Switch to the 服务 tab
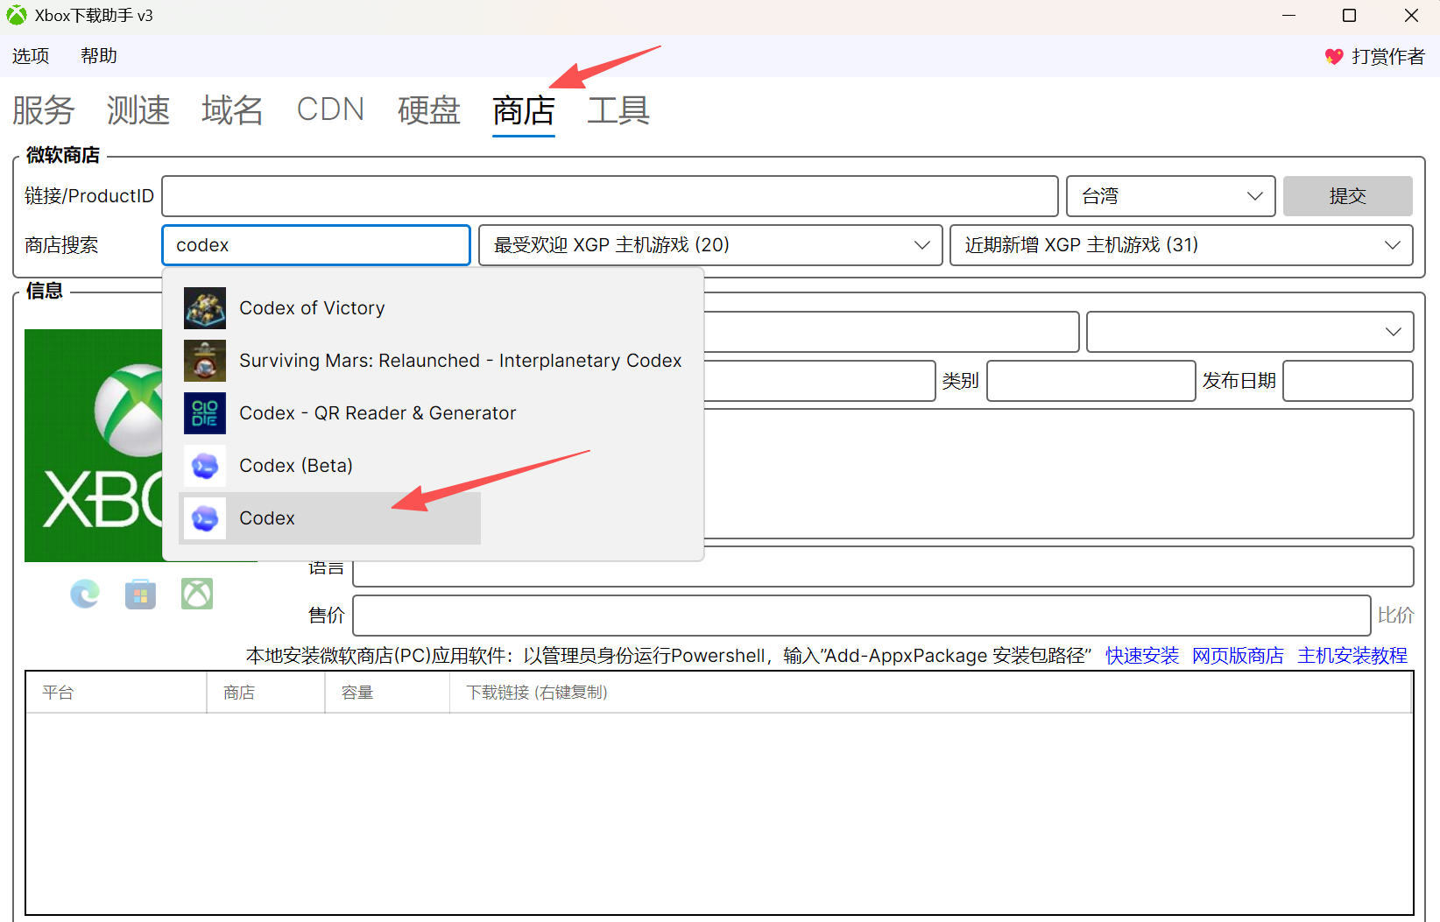1440x922 pixels. click(x=43, y=110)
